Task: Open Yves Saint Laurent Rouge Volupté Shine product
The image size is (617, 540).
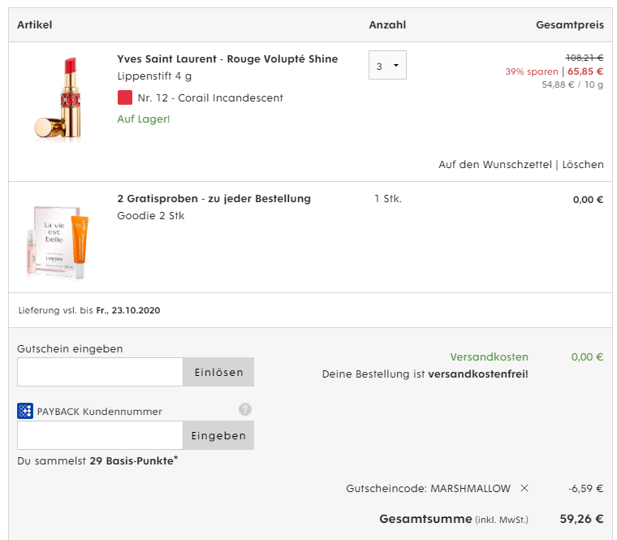Action: tap(227, 59)
